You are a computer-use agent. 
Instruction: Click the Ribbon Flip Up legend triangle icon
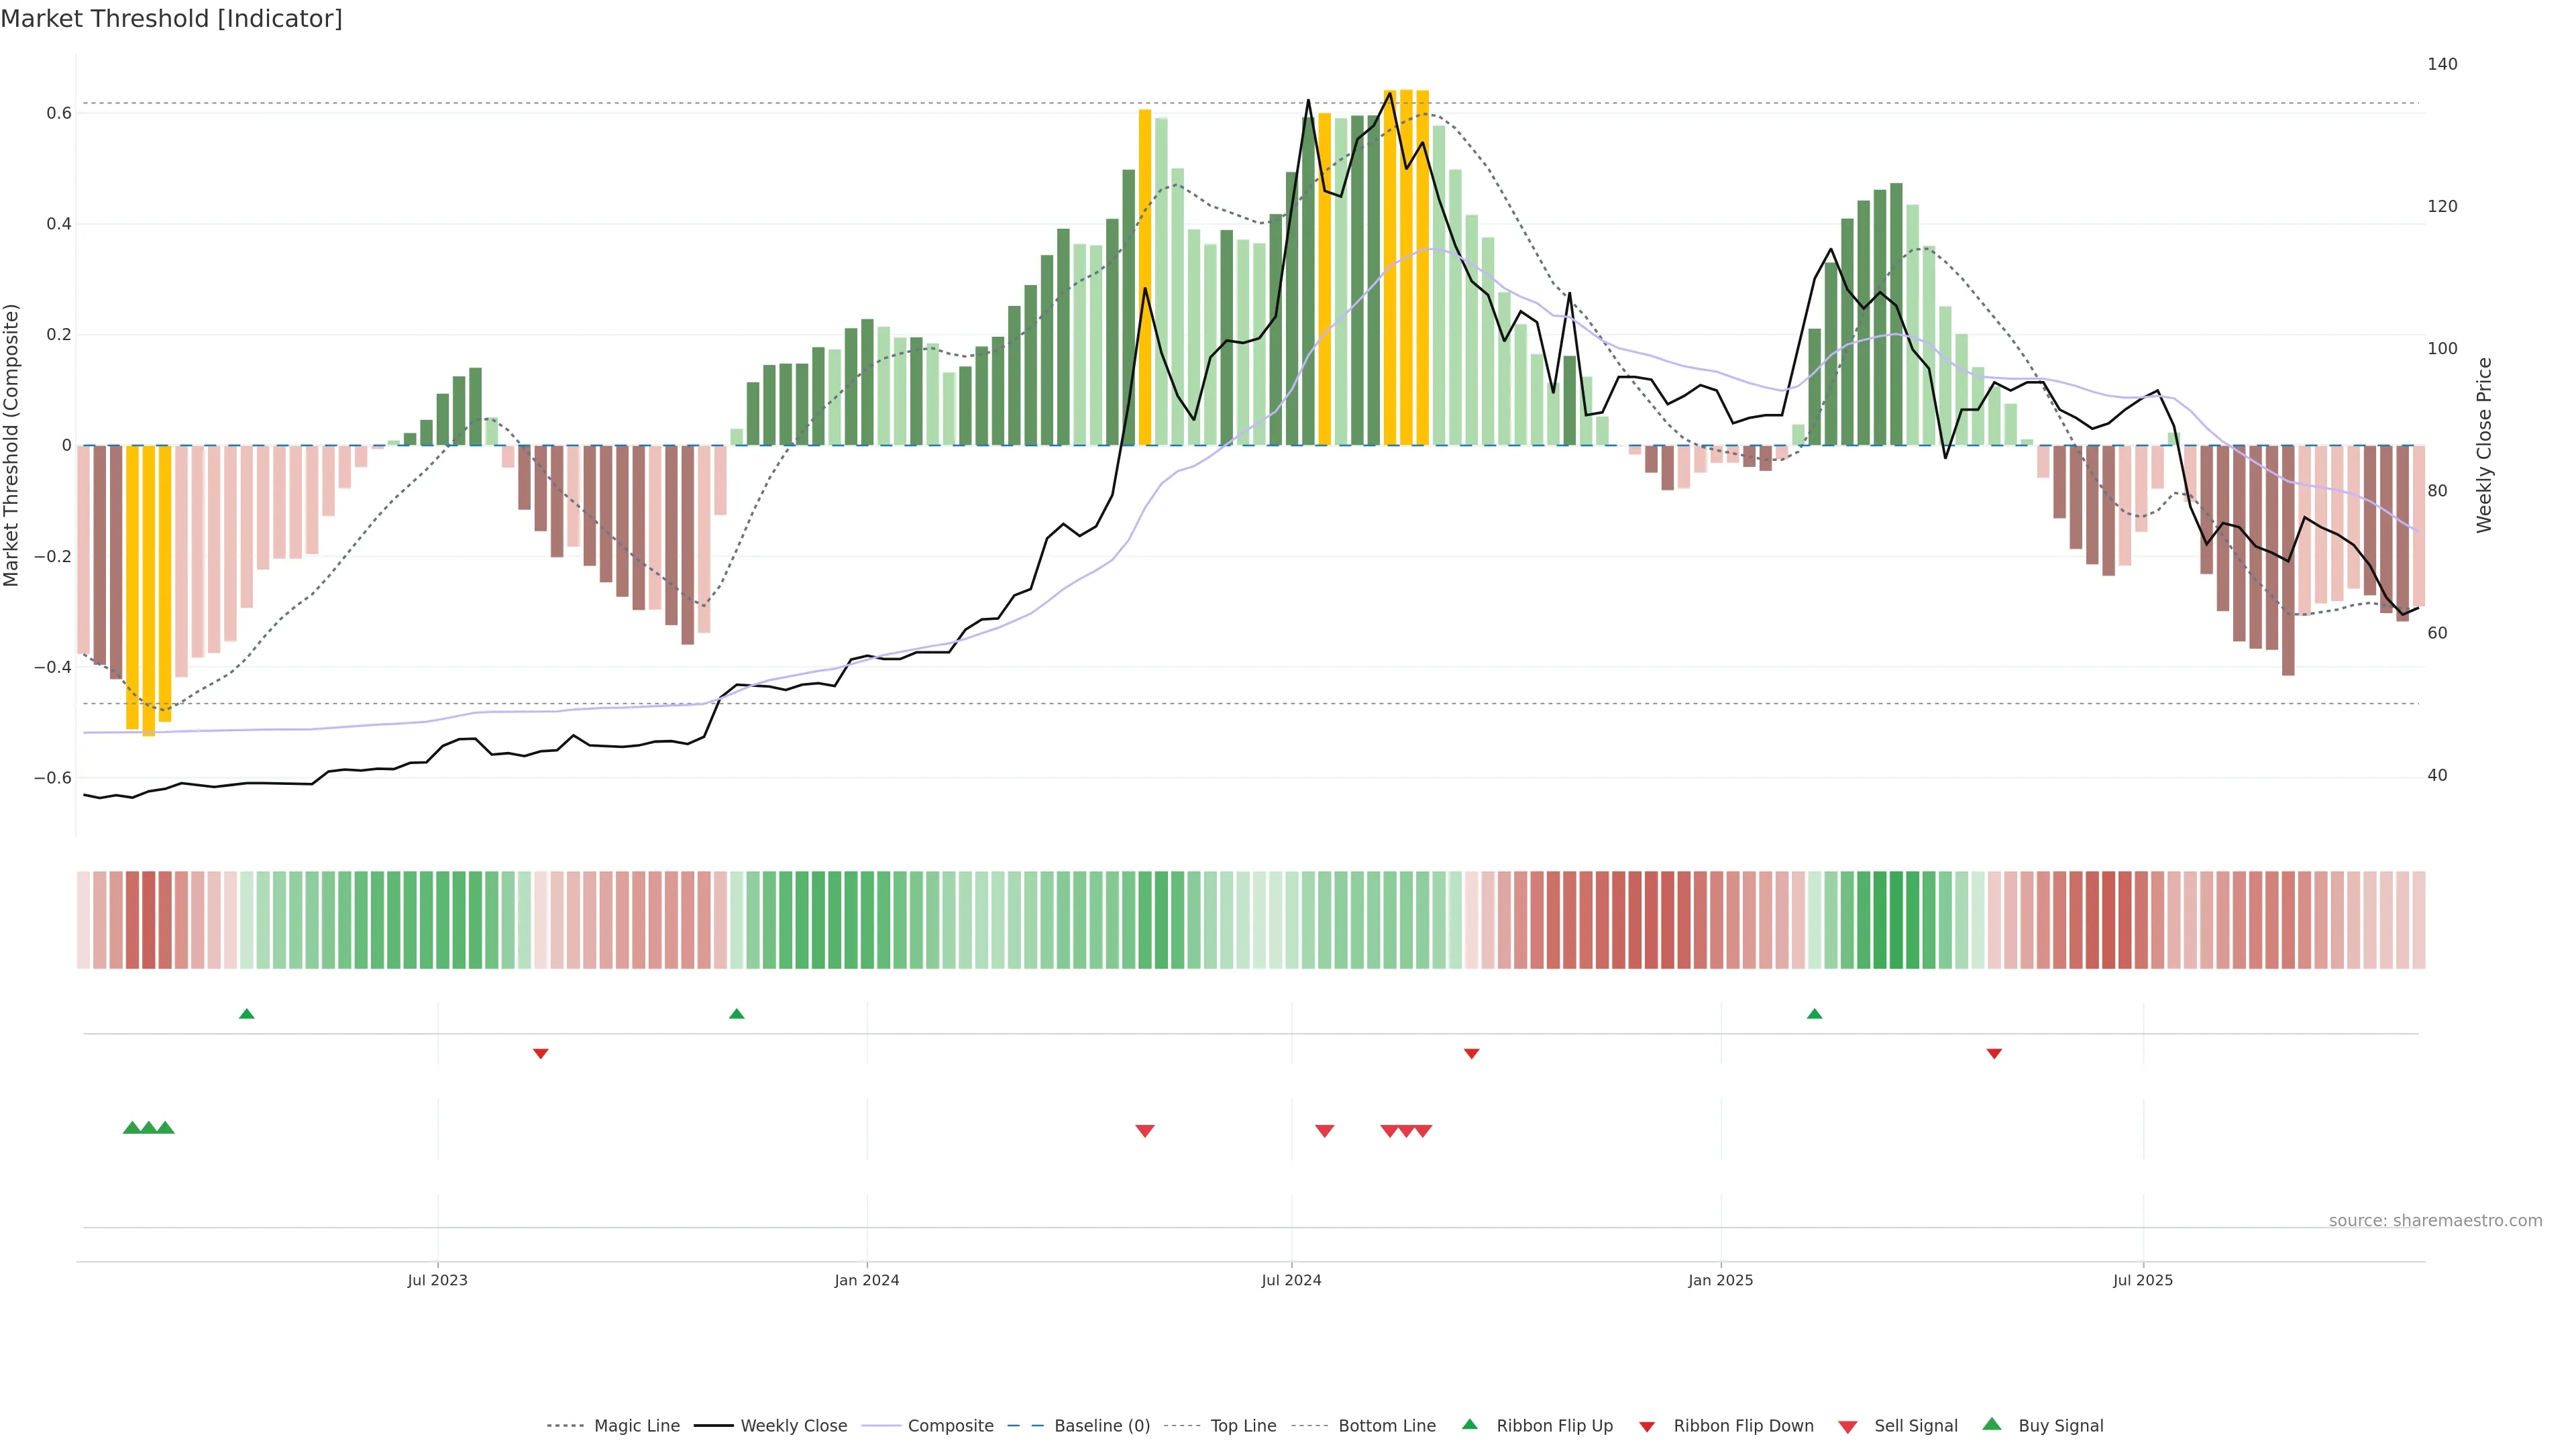(1469, 1424)
